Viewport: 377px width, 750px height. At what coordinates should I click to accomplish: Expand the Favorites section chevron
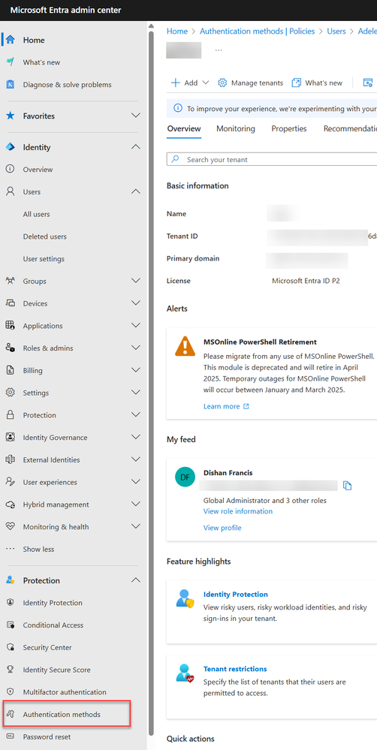point(136,116)
